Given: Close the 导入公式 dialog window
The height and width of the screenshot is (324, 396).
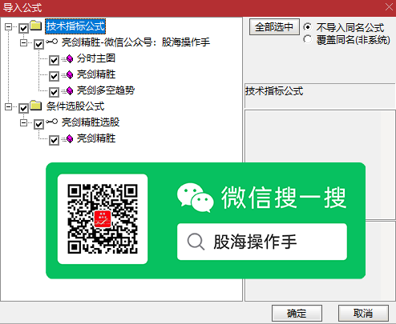Looking at the screenshot, I should [x=389, y=7].
